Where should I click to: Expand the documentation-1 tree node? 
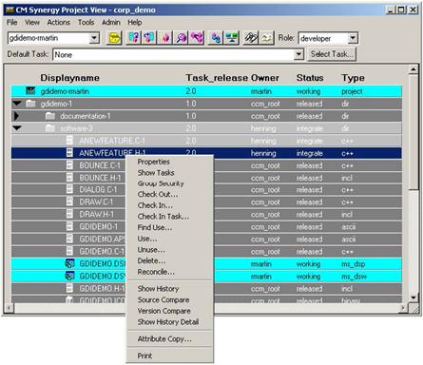[x=16, y=116]
